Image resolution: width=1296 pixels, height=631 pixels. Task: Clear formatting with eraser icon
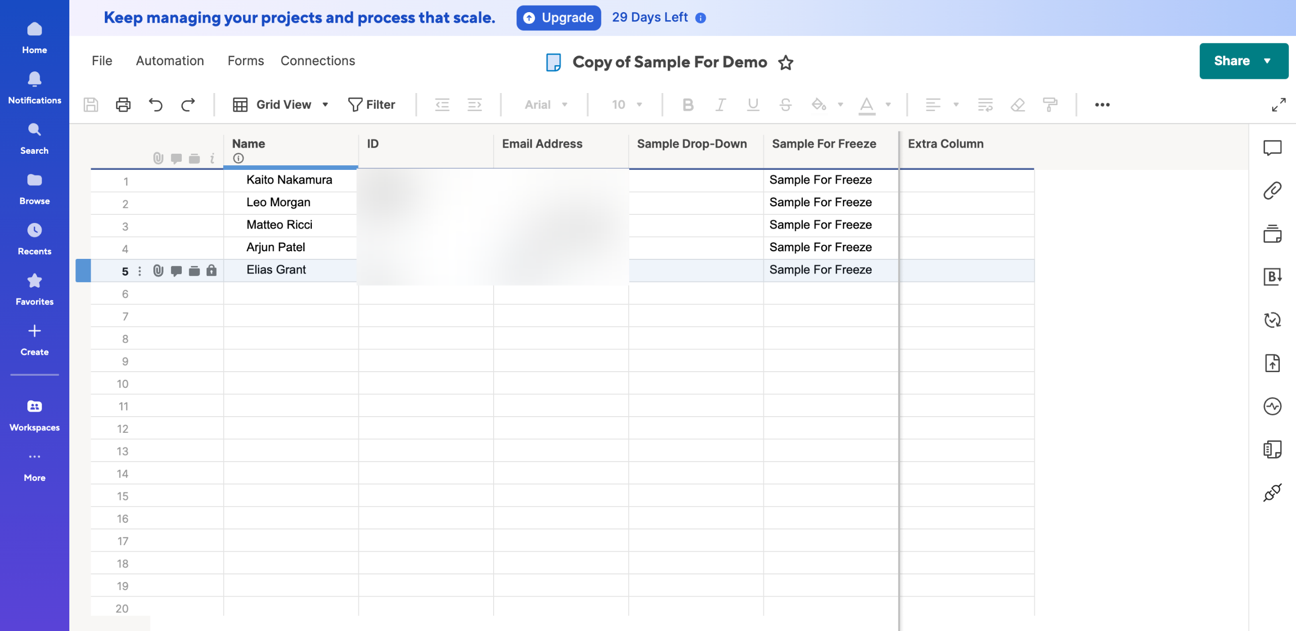[x=1018, y=105]
